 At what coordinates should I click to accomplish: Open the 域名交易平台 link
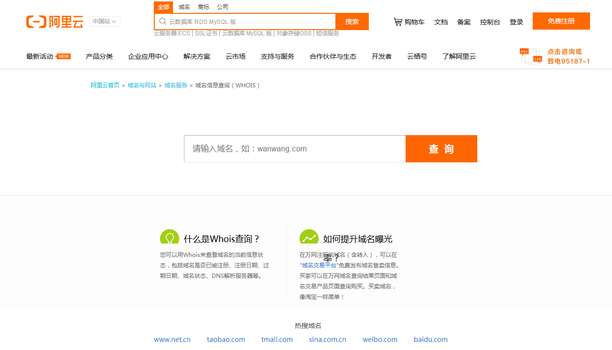point(319,265)
